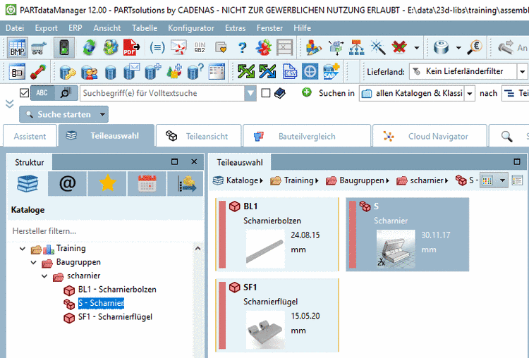Expand the search options double chevron
529x358 pixels.
10,104
